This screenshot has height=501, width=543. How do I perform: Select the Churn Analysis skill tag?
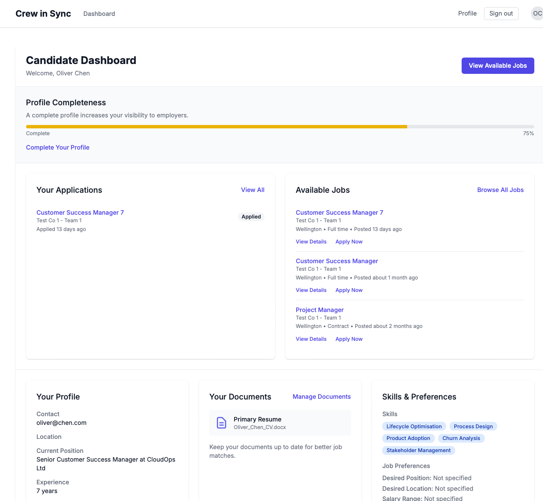pos(461,438)
